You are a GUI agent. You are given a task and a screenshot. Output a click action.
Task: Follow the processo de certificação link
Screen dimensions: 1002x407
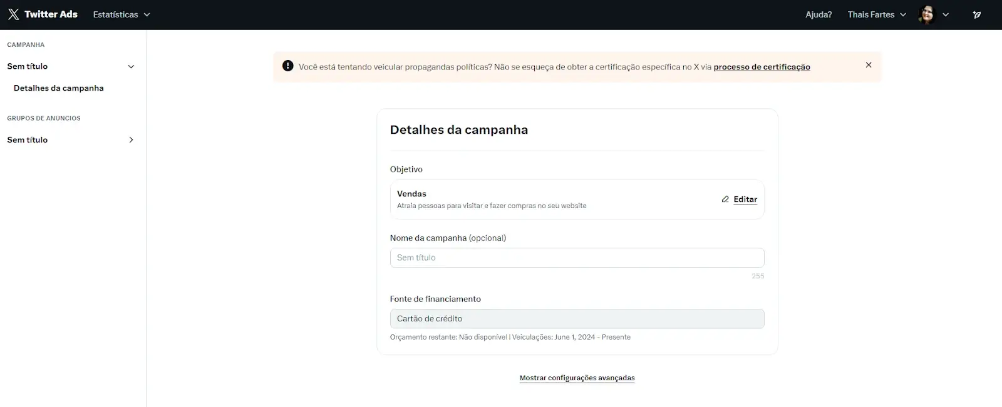click(x=762, y=67)
